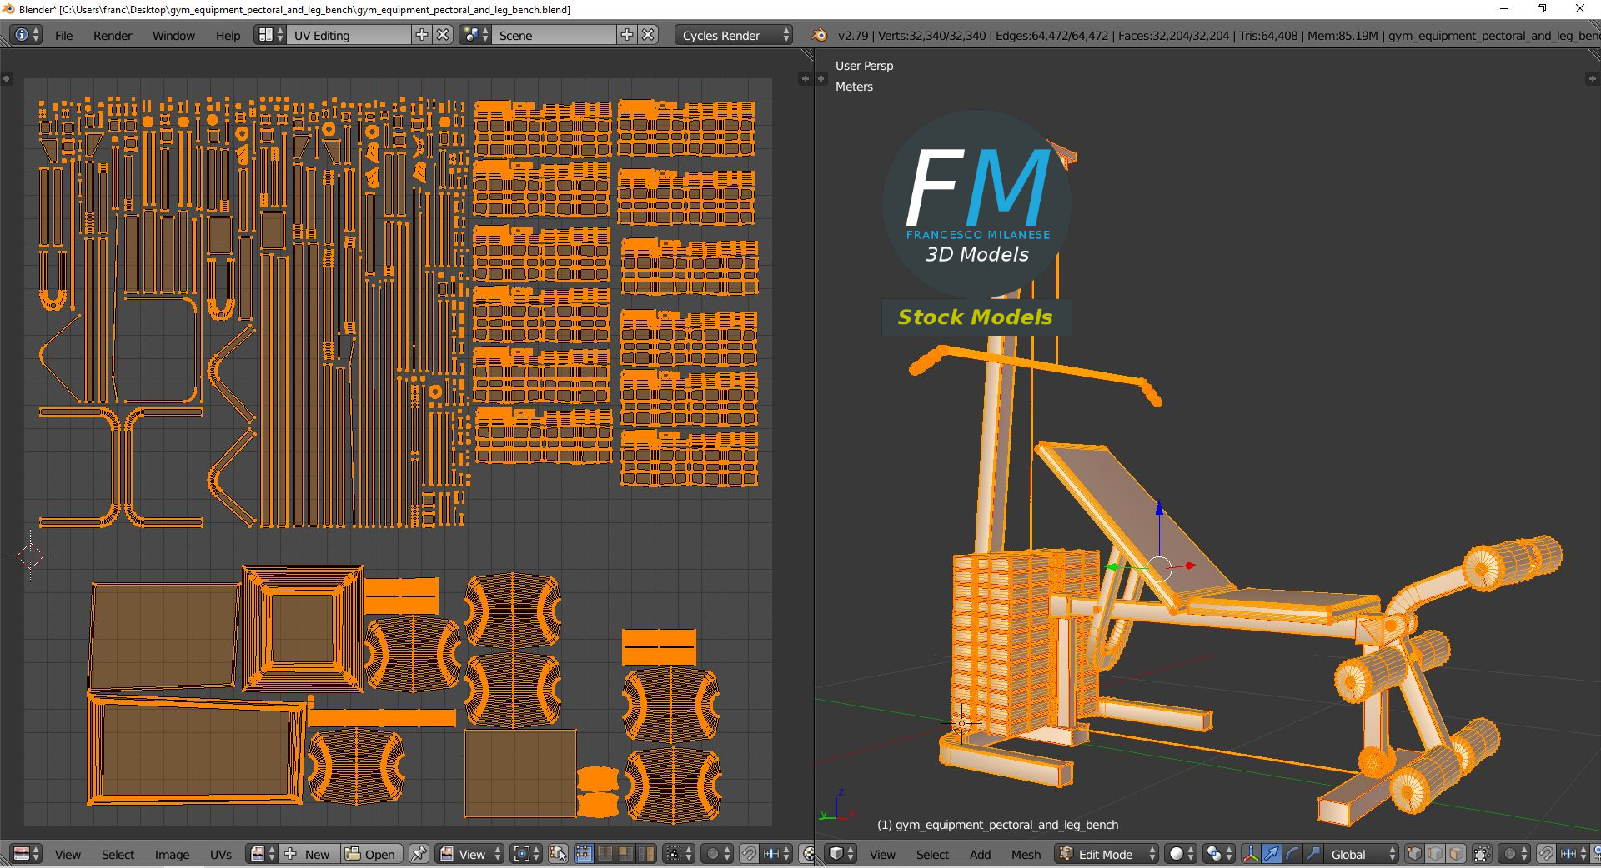Click the New image button
The height and width of the screenshot is (868, 1601).
[309, 854]
